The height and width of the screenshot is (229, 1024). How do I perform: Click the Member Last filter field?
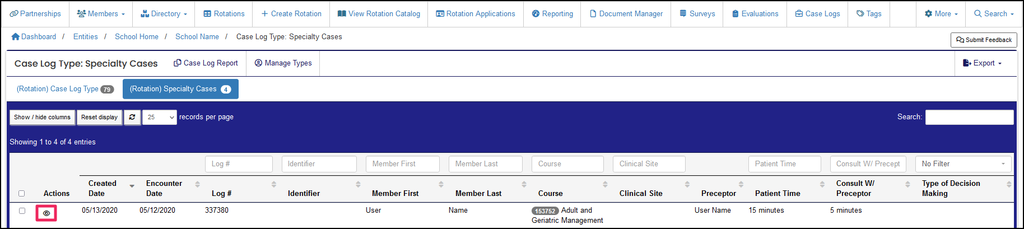[486, 164]
